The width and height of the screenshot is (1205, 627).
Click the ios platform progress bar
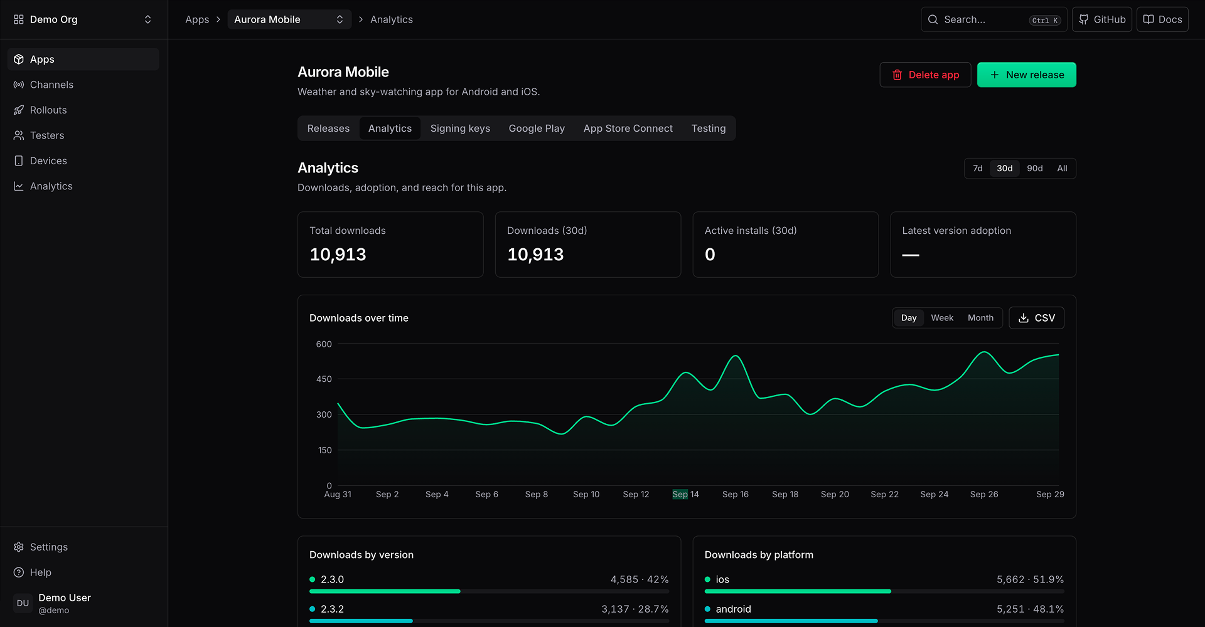coord(884,591)
